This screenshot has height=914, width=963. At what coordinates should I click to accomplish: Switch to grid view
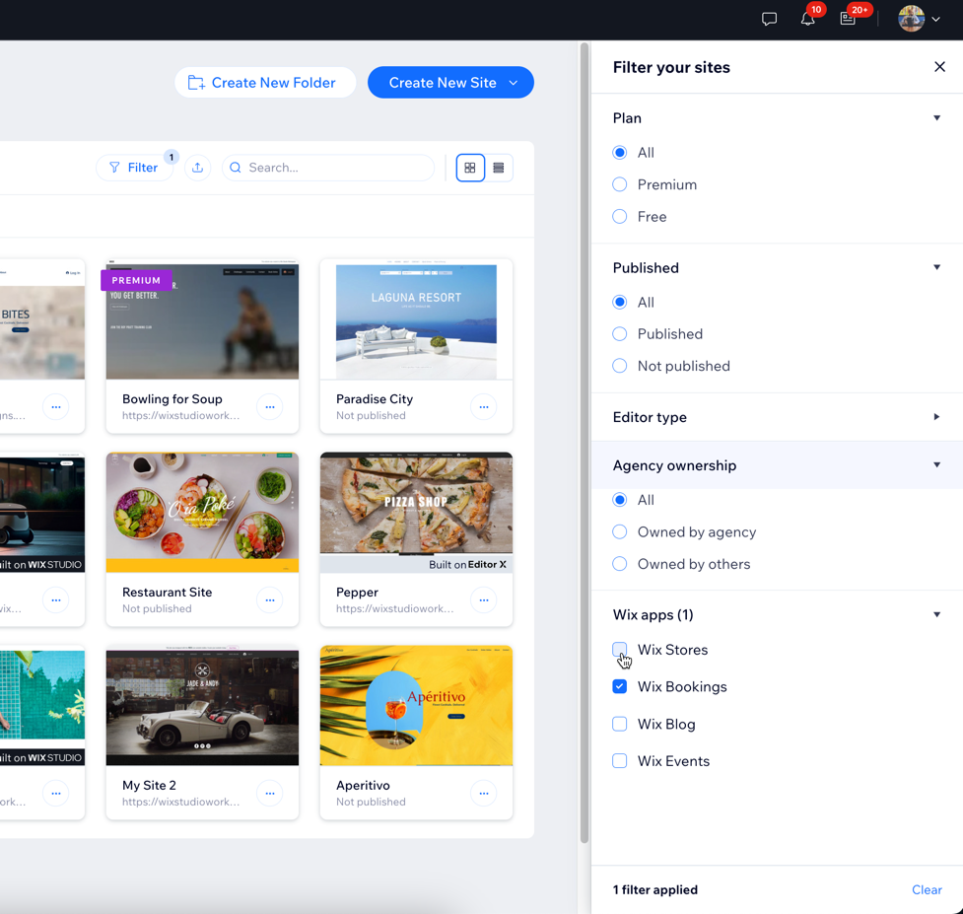click(x=470, y=168)
